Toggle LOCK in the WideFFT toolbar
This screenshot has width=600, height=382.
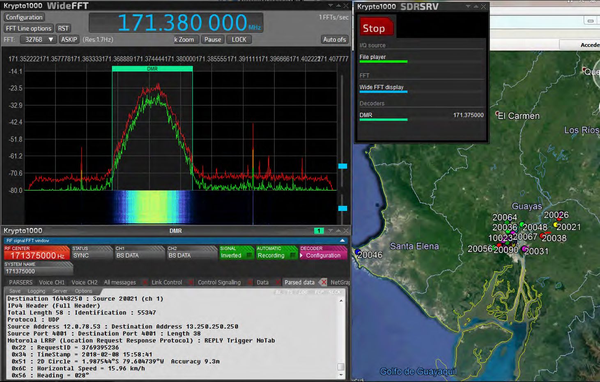pyautogui.click(x=239, y=39)
